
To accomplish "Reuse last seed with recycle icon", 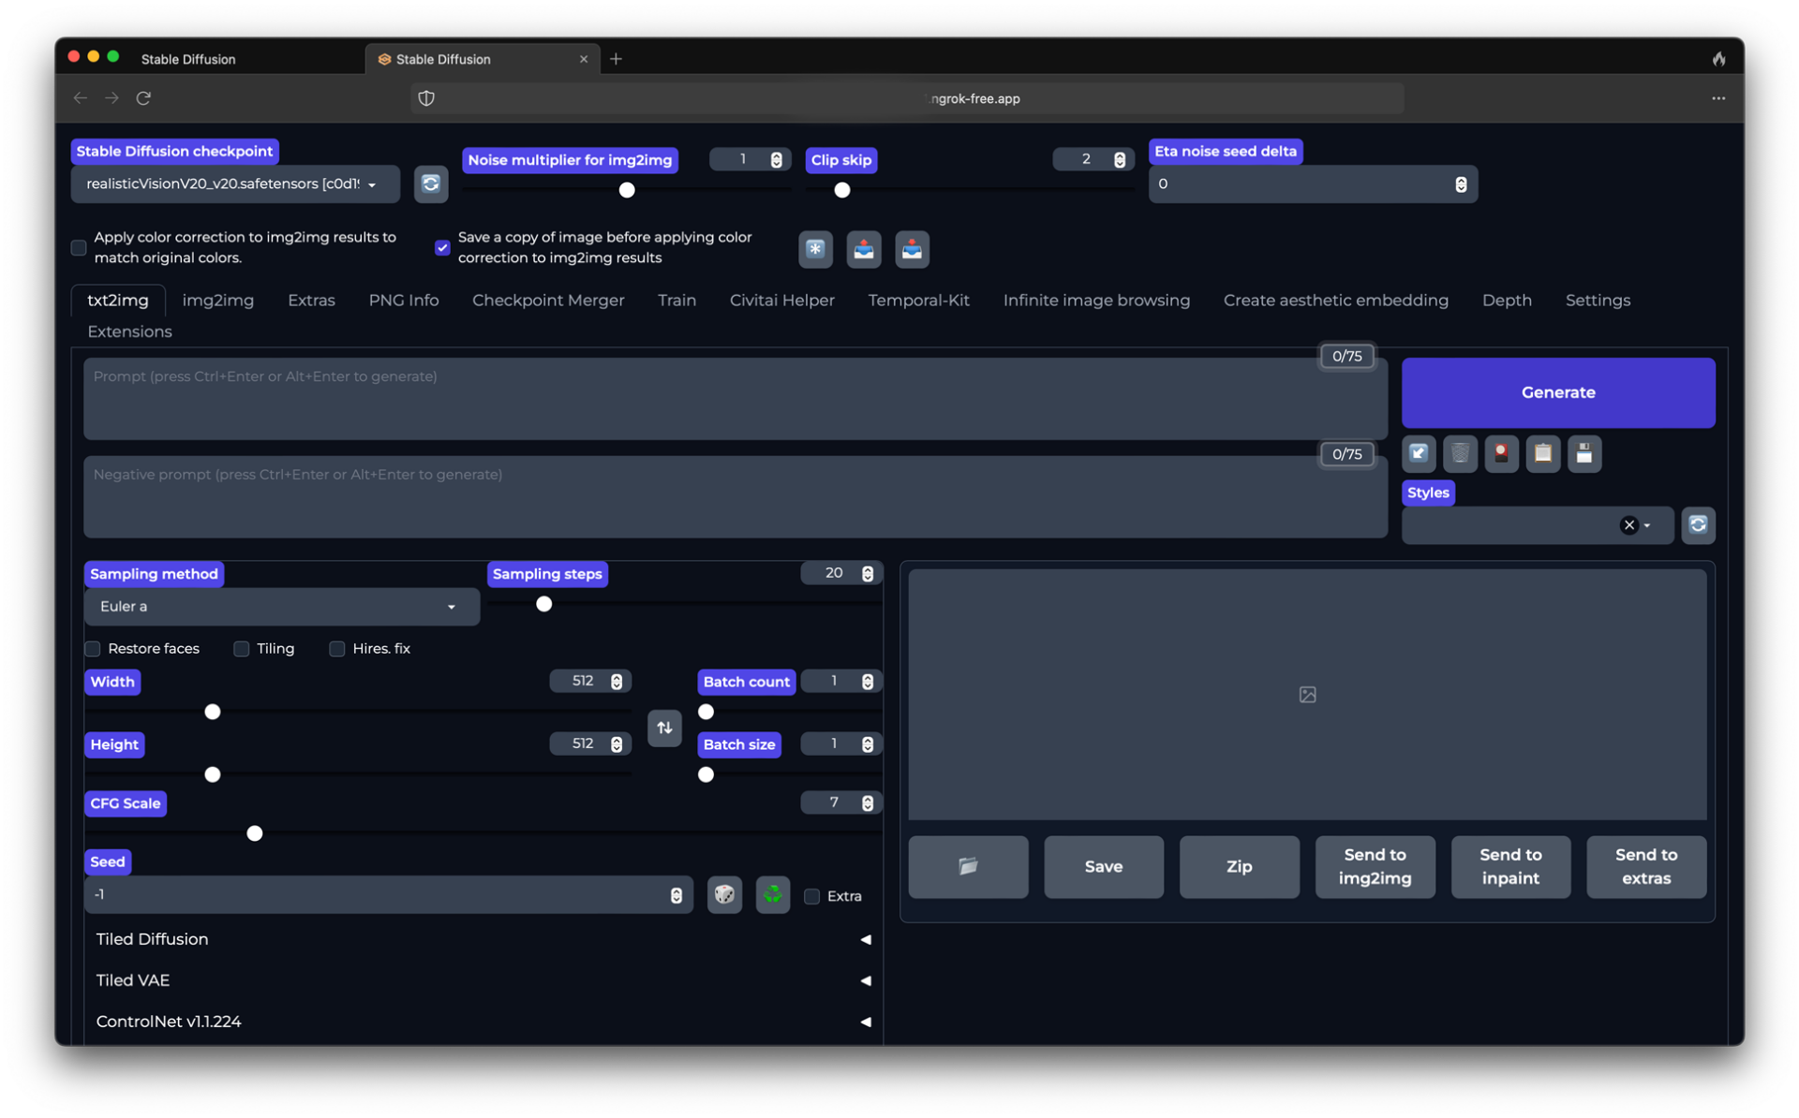I will click(773, 895).
